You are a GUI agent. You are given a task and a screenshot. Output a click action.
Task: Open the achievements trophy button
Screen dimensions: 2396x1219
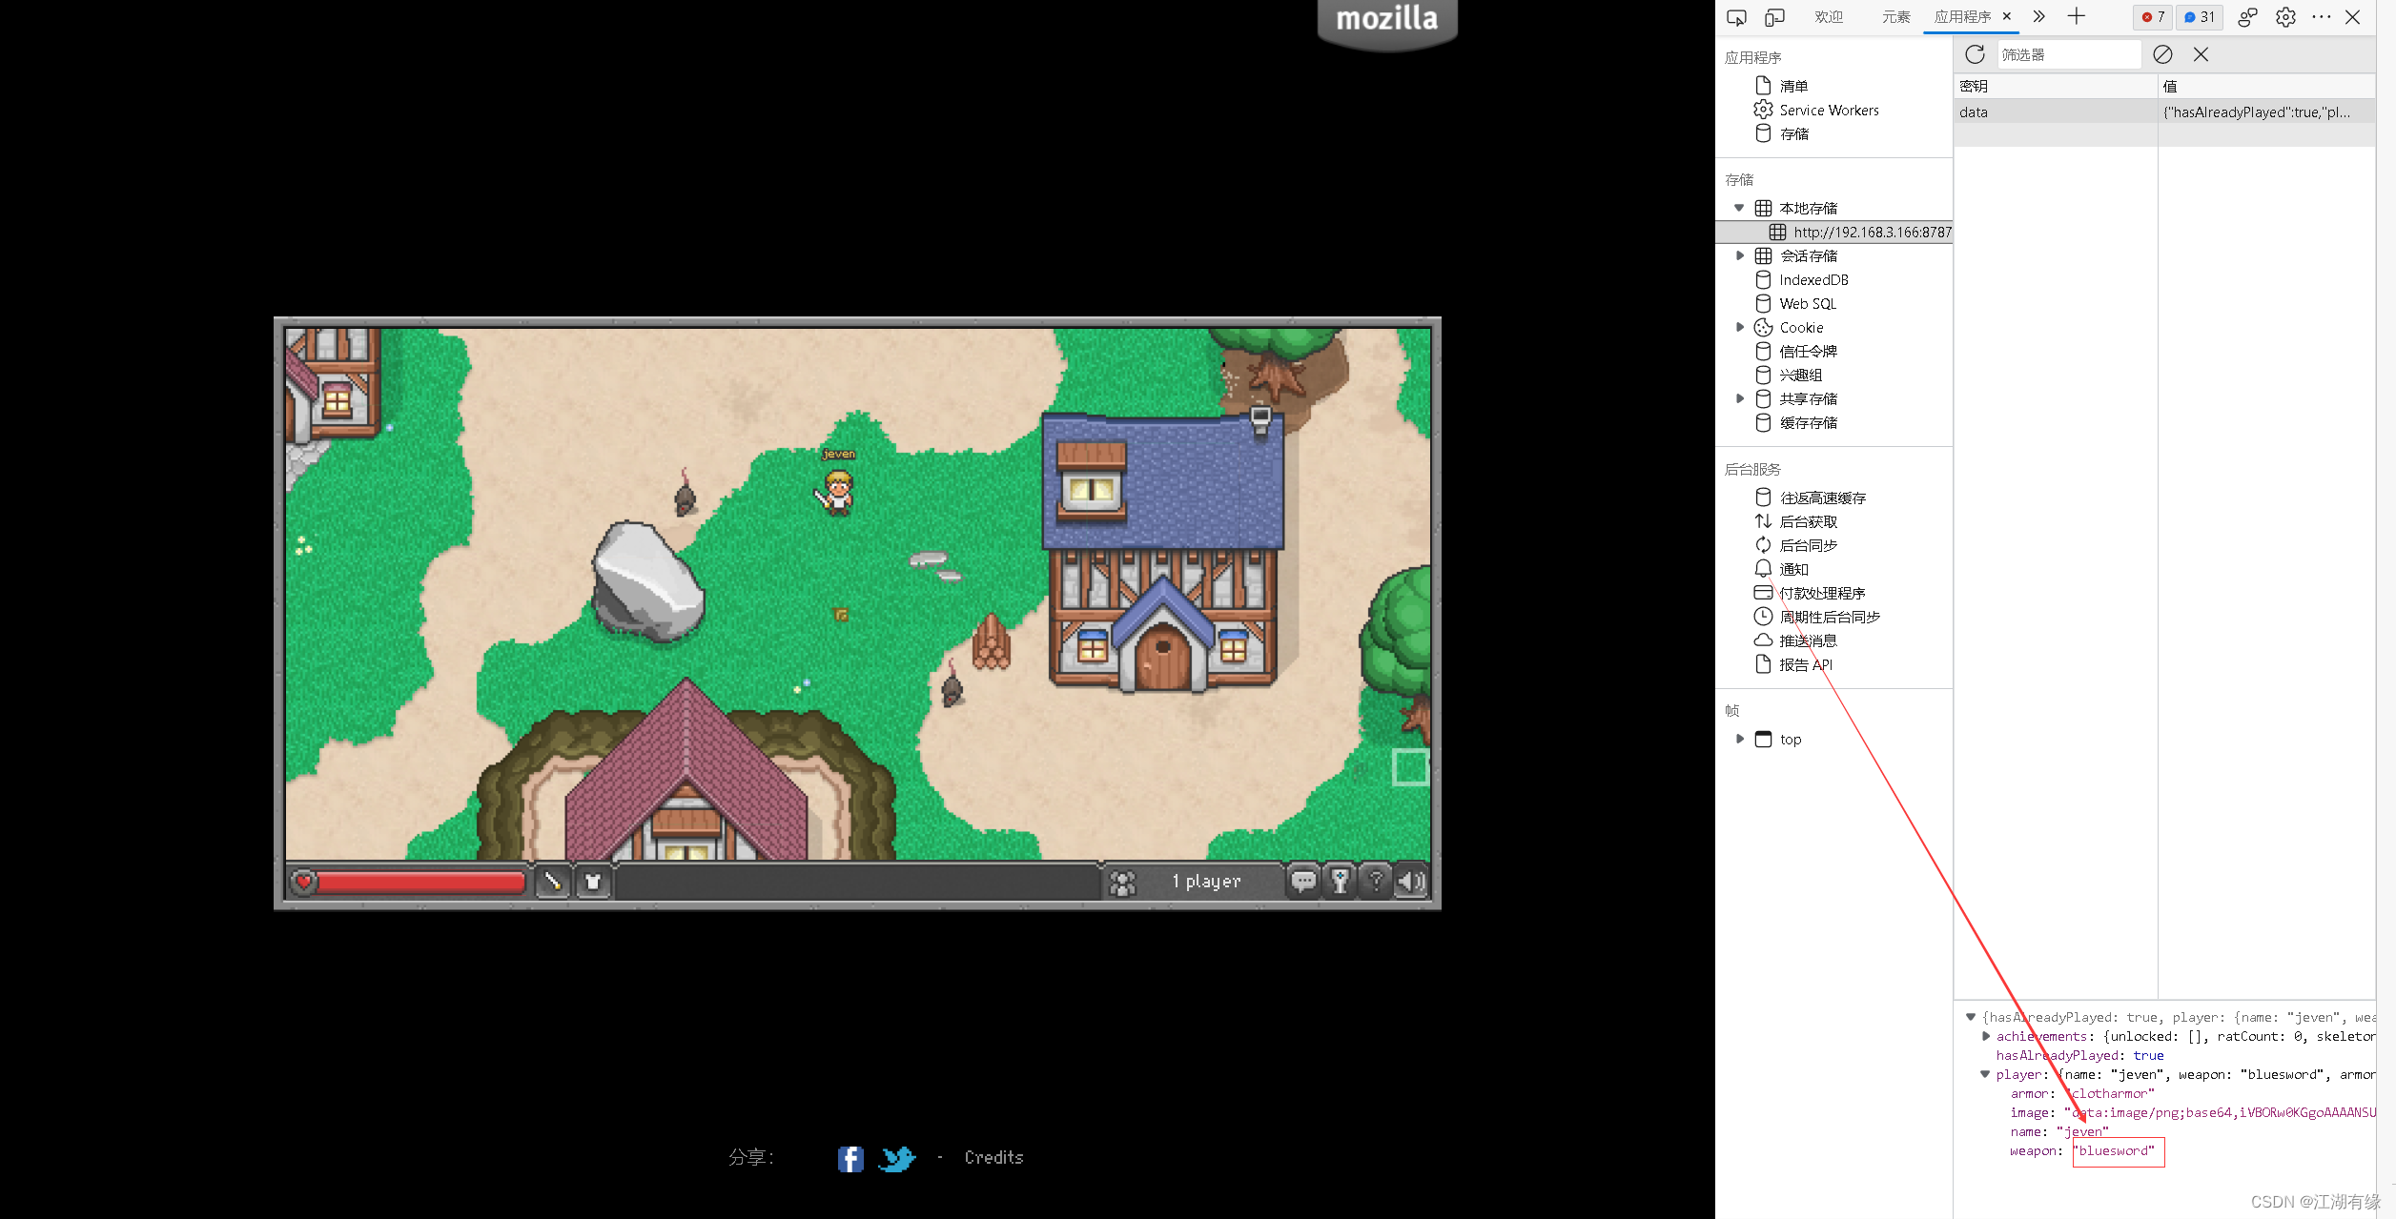(1340, 881)
